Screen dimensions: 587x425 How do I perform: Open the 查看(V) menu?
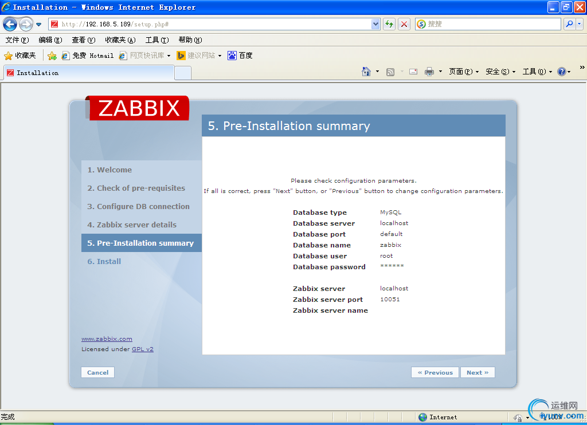(84, 40)
